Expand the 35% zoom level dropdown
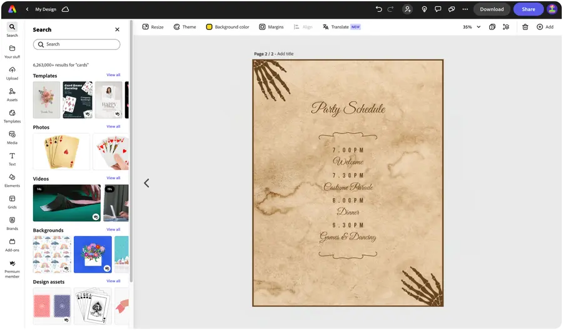Image resolution: width=563 pixels, height=330 pixels. click(472, 27)
